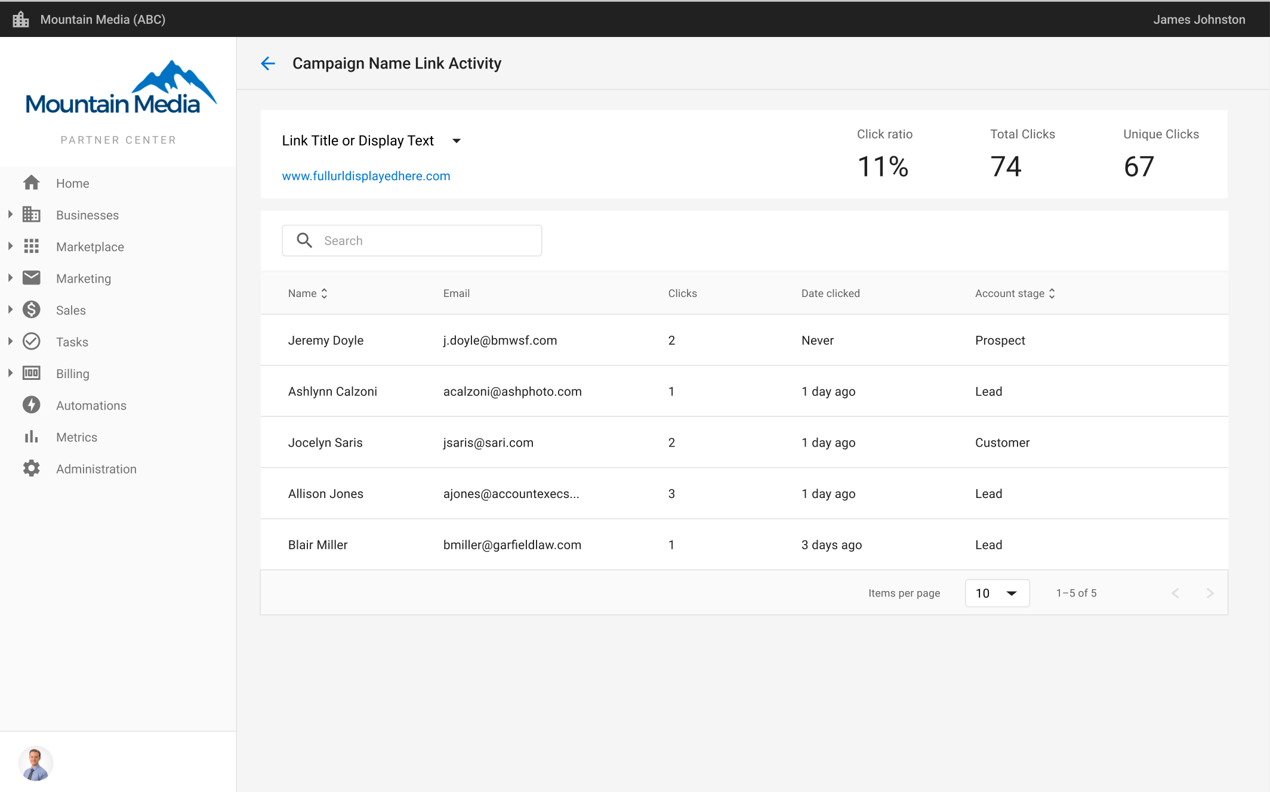Viewport: 1270px width, 792px height.
Task: Click email bmiller@garfieldlaw.com
Action: (512, 545)
